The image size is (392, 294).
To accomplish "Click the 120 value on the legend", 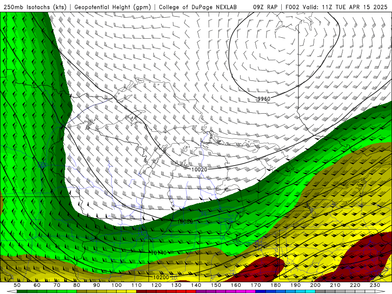I will point(156,285).
